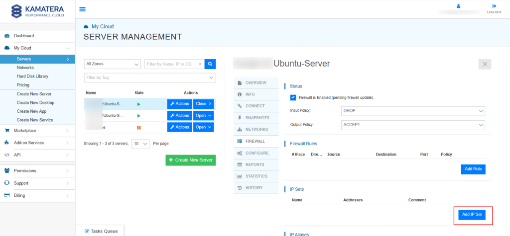The width and height of the screenshot is (510, 236).
Task: Click Open on second server row
Action: [x=204, y=116]
